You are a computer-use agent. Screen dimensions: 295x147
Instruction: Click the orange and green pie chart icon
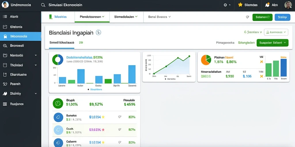(x=206, y=60)
